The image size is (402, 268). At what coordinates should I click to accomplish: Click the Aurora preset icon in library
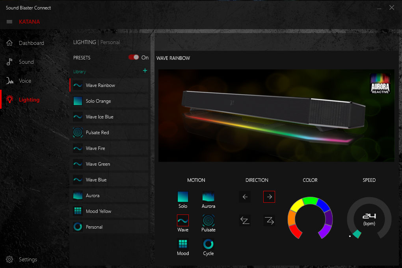click(x=78, y=195)
